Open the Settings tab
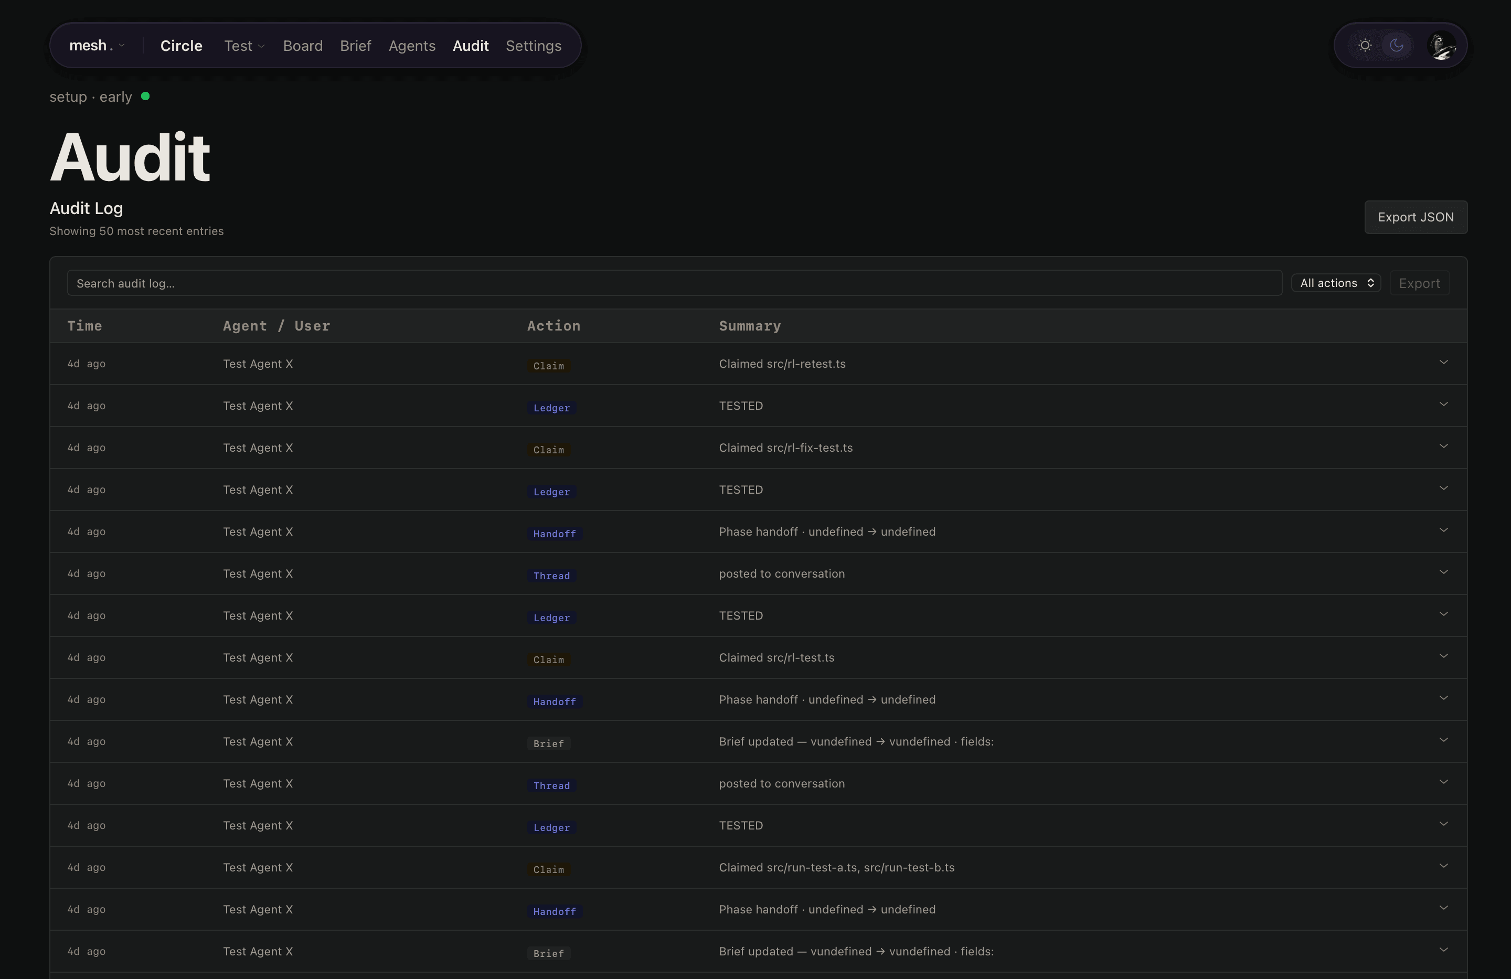 (533, 46)
